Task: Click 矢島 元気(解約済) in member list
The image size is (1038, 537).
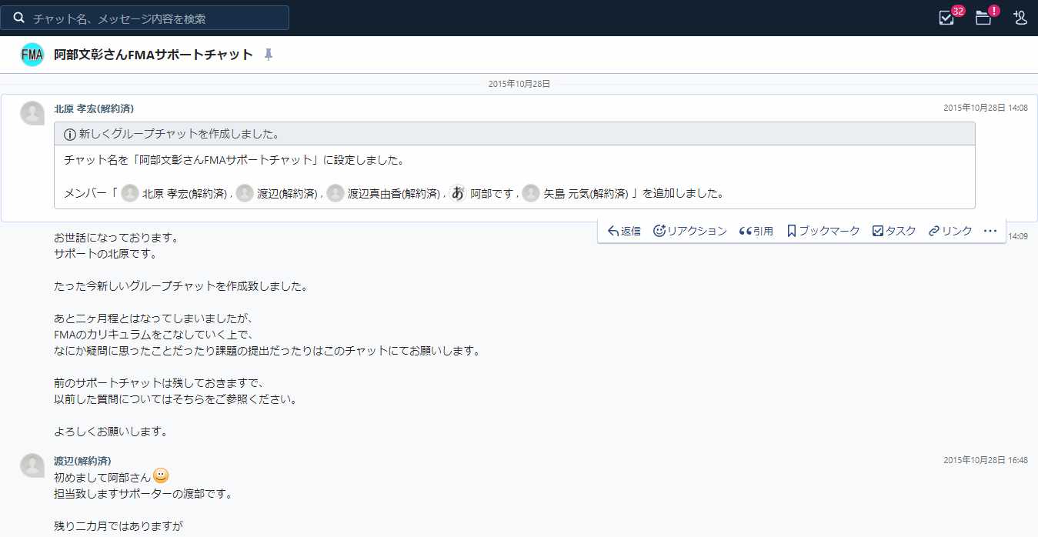Action: pos(586,193)
